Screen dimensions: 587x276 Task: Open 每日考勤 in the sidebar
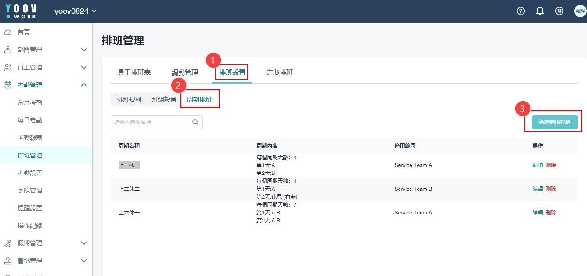click(x=30, y=120)
